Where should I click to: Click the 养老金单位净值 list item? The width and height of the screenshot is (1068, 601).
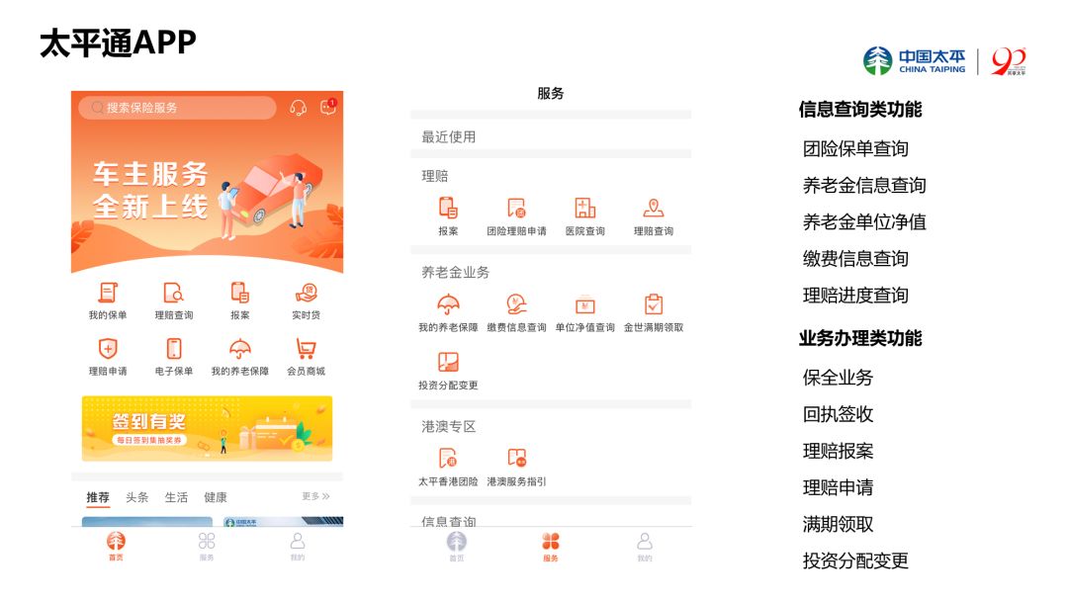tap(864, 221)
